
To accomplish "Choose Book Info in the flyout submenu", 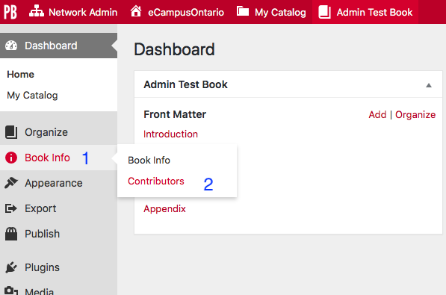I will pyautogui.click(x=149, y=160).
